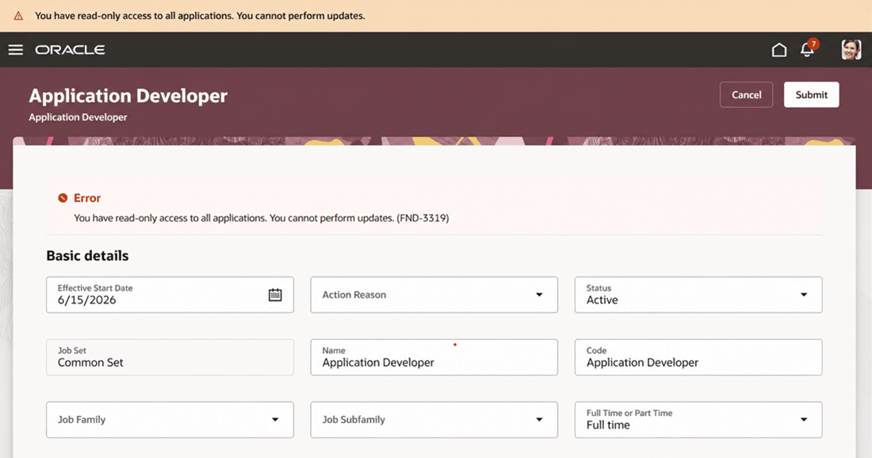Open the Effective Start Date calendar picker
The image size is (872, 458).
[x=275, y=295]
